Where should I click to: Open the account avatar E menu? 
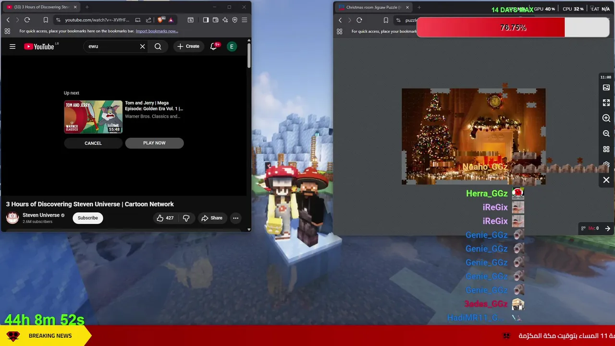coord(232,46)
